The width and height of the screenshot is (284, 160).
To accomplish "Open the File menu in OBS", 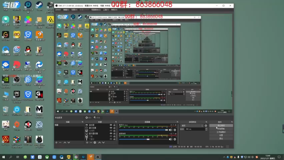I will (58, 10).
